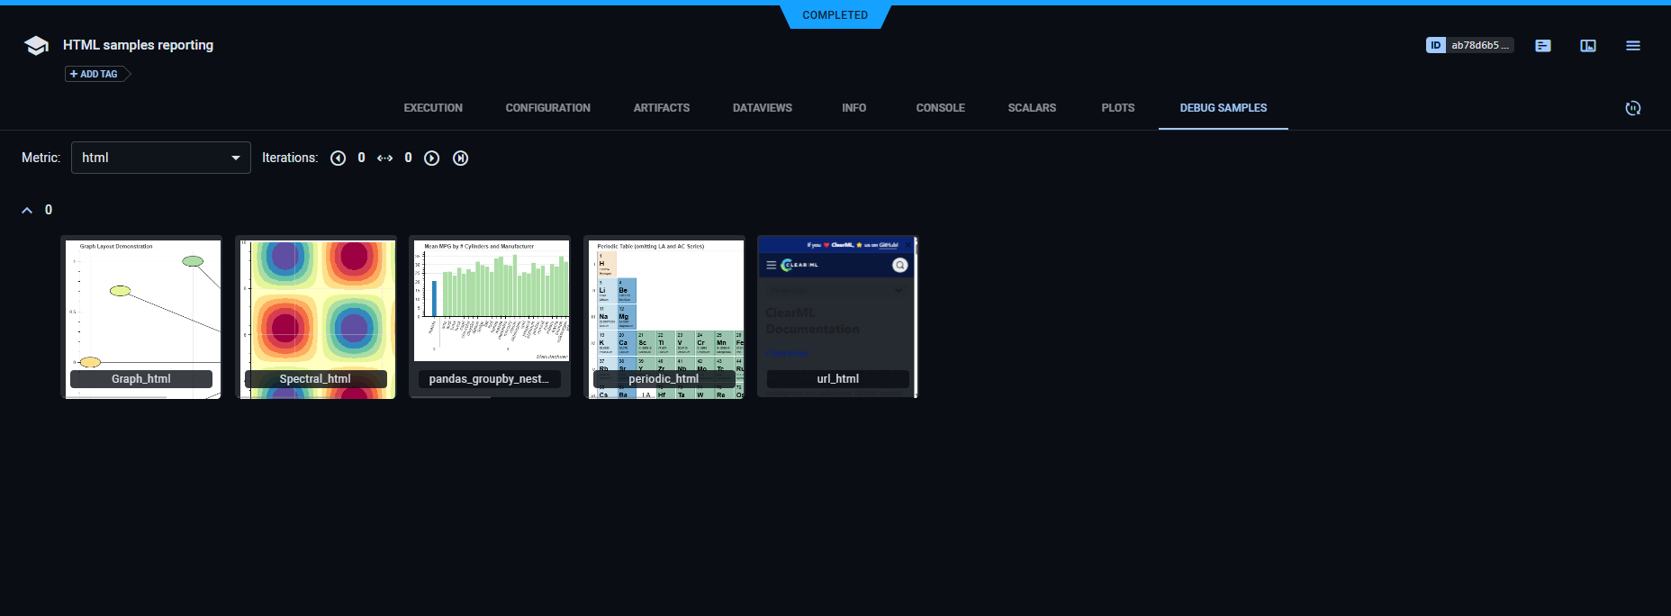The height and width of the screenshot is (616, 1671).
Task: Open the hamburger menu icon
Action: coord(1632,46)
